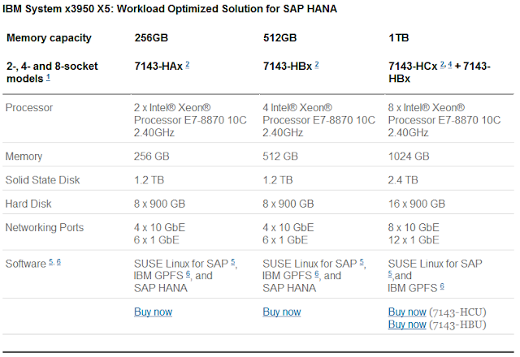Click the 512 GB memory value

(x=280, y=157)
